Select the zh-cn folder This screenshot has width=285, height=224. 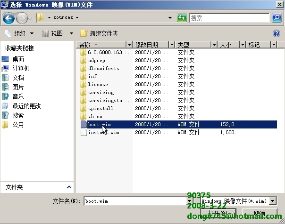92,116
